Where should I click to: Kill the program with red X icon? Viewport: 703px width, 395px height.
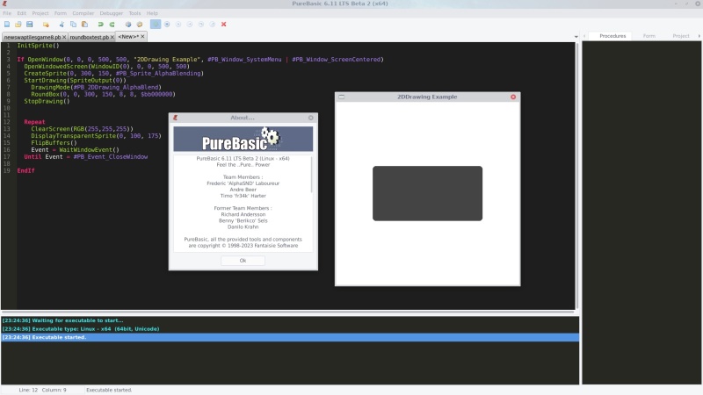coord(224,25)
